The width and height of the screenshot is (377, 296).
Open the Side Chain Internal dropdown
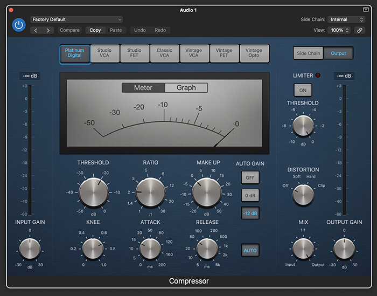coord(347,19)
